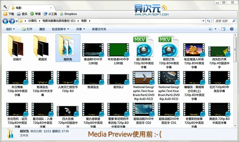This screenshot has height=142, width=239.
Task: Select the 消失的子弹 video
Action: [220, 58]
